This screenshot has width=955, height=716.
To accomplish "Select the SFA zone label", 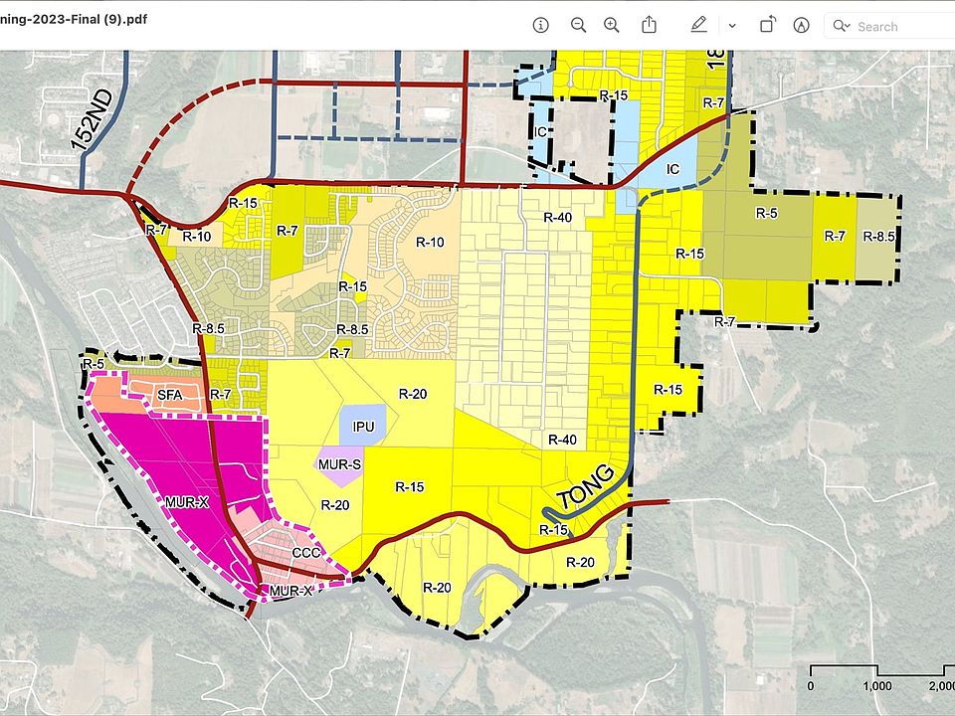I will point(169,396).
